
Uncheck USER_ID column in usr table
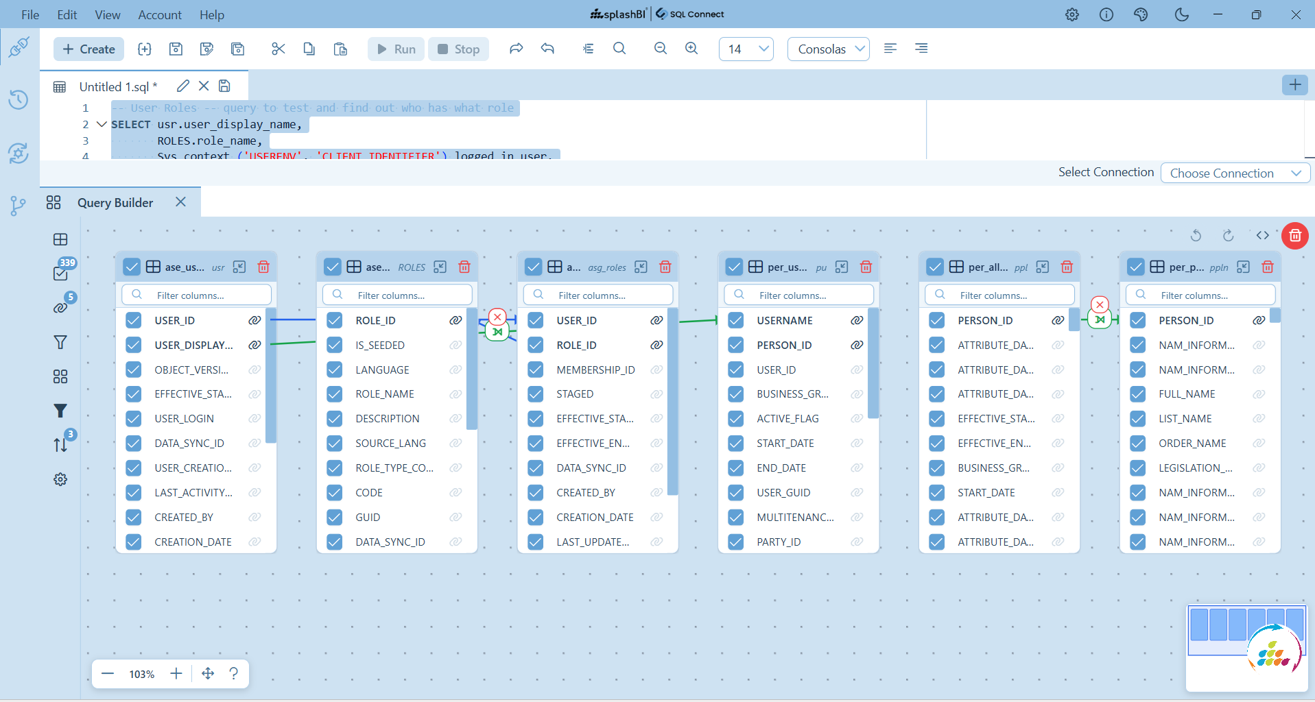(x=134, y=320)
